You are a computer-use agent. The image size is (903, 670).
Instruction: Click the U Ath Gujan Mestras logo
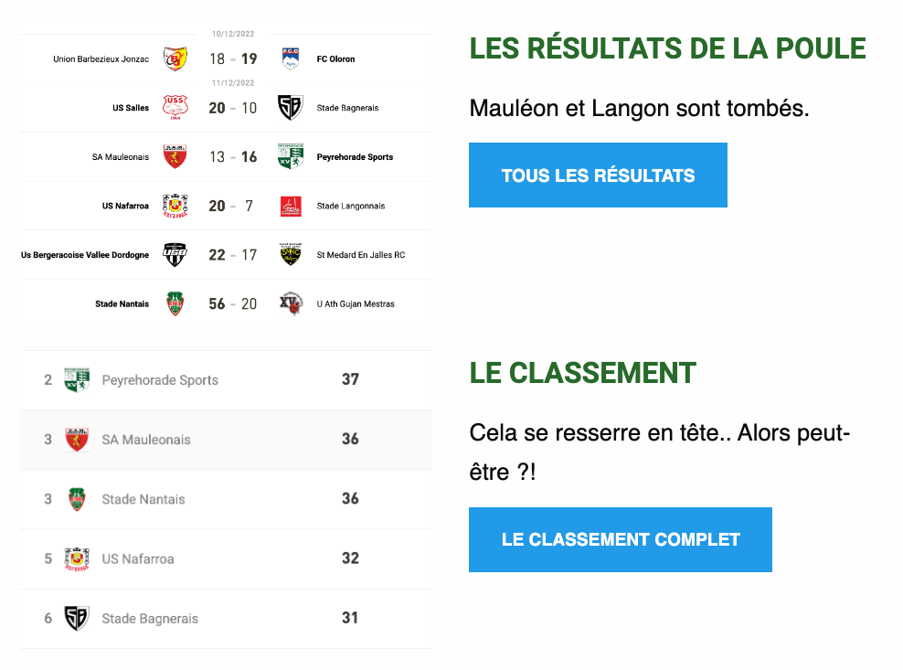tap(291, 303)
